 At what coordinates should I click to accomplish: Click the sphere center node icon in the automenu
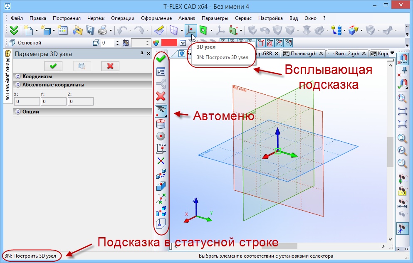tap(161, 136)
